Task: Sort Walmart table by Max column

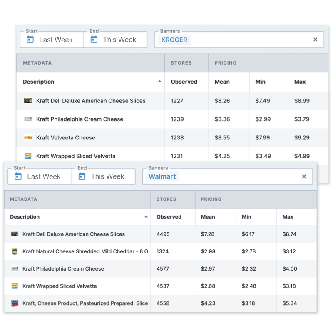Action: (288, 217)
